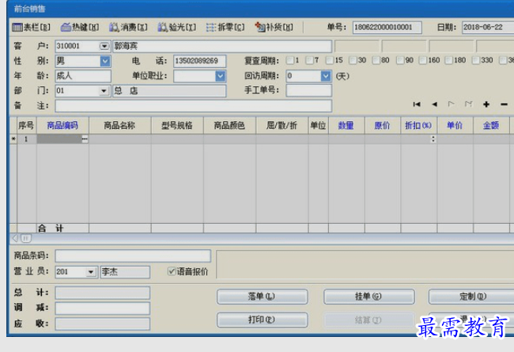This screenshot has height=352, width=514.
Task: Click the 型号规格 column header
Action: pyautogui.click(x=177, y=125)
